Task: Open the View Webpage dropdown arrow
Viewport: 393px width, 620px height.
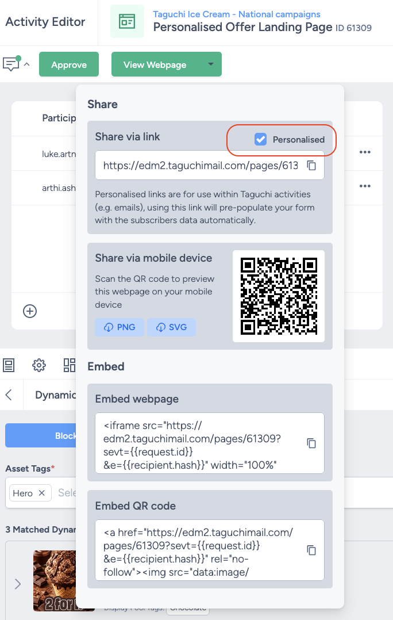Action: pos(211,64)
